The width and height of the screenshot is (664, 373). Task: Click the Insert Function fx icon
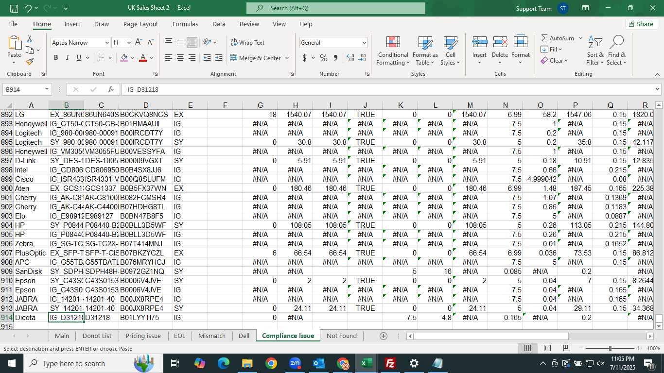[111, 89]
